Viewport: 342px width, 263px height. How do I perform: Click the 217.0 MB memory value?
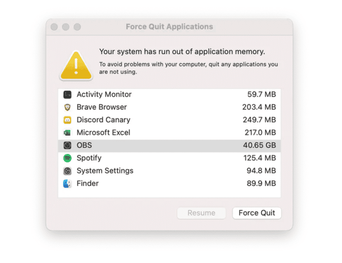pyautogui.click(x=260, y=132)
